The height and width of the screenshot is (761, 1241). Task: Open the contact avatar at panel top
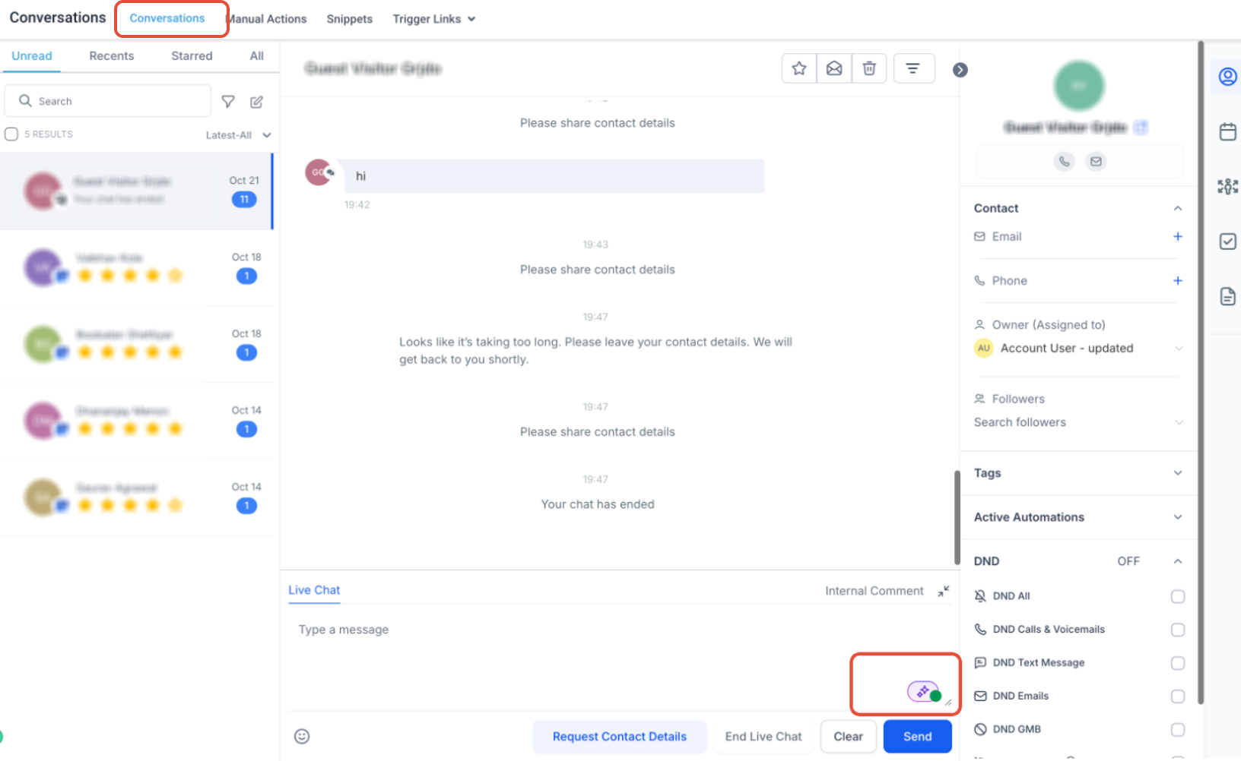(1079, 86)
